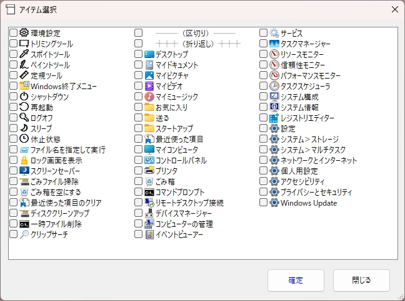The width and height of the screenshot is (405, 301).
Task: Click the スクリーンセーバー monitor icon
Action: click(x=24, y=171)
